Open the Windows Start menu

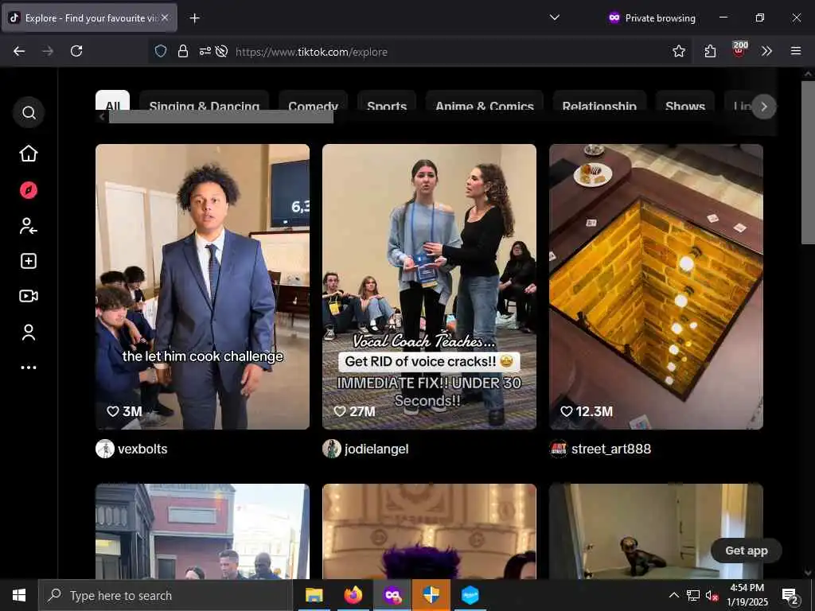(x=19, y=595)
